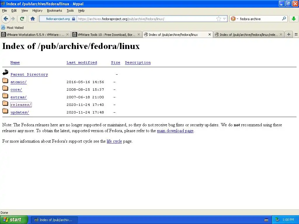Close the active Index of fedora/linux tab
The height and width of the screenshot is (224, 299).
point(210,34)
